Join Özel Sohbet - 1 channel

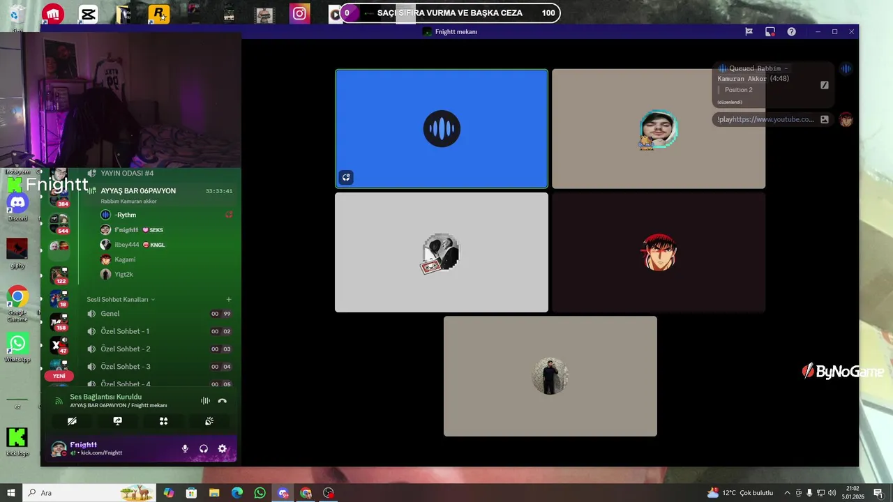tap(159, 331)
